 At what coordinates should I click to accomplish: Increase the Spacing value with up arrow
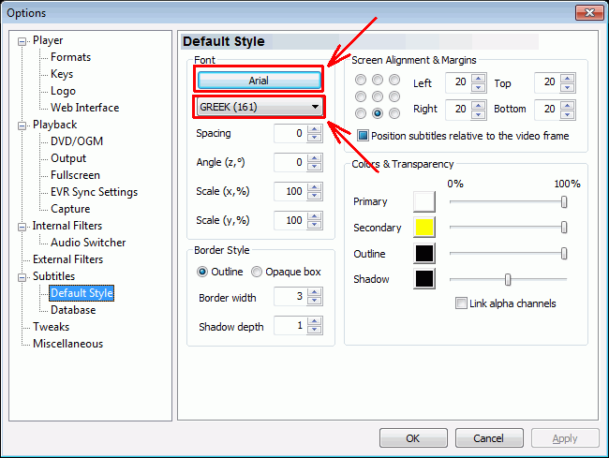315,129
